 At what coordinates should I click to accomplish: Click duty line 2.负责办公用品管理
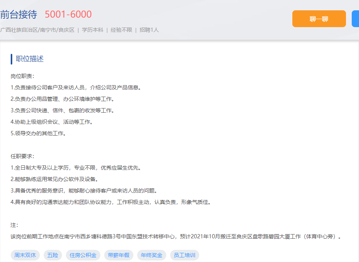(x=63, y=99)
